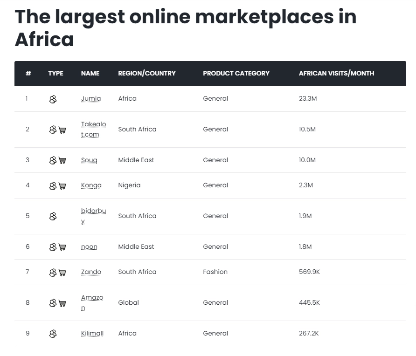Image resolution: width=416 pixels, height=356 pixels.
Task: Open the Jumia link
Action: click(91, 99)
